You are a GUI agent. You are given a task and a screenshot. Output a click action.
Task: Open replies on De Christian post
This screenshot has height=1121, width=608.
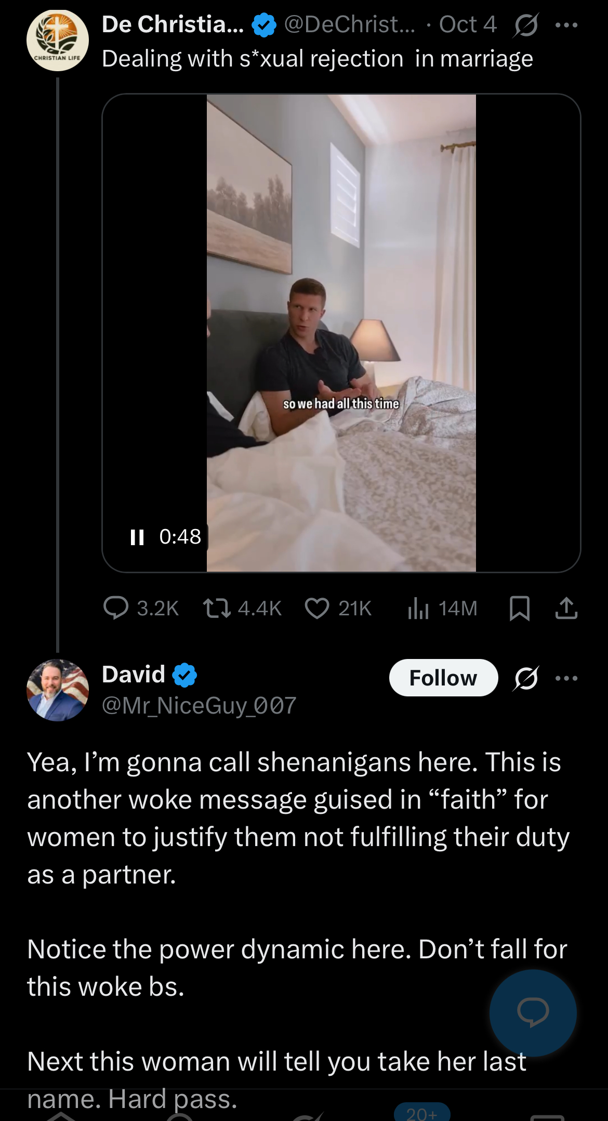click(141, 608)
